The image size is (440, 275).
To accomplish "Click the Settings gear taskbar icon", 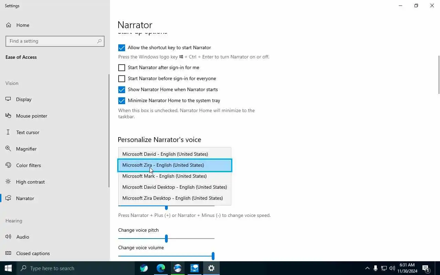I will (x=211, y=268).
